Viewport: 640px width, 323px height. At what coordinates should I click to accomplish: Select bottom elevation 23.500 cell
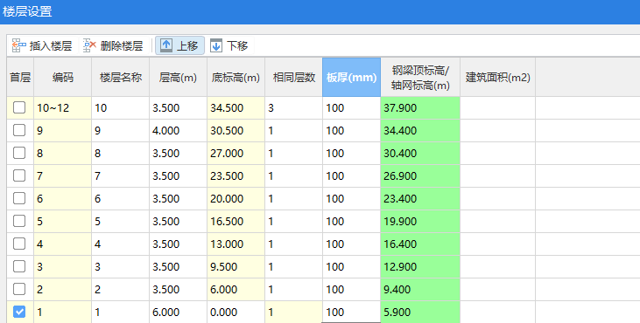point(236,176)
